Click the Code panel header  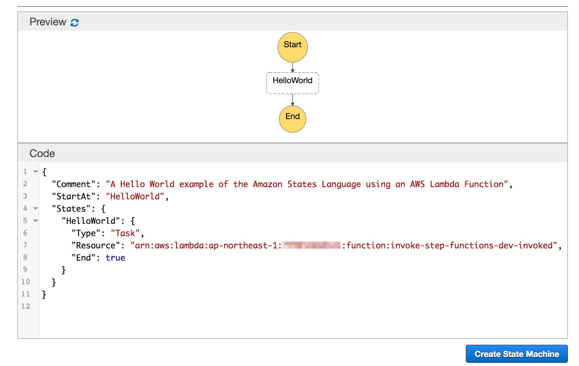(42, 153)
